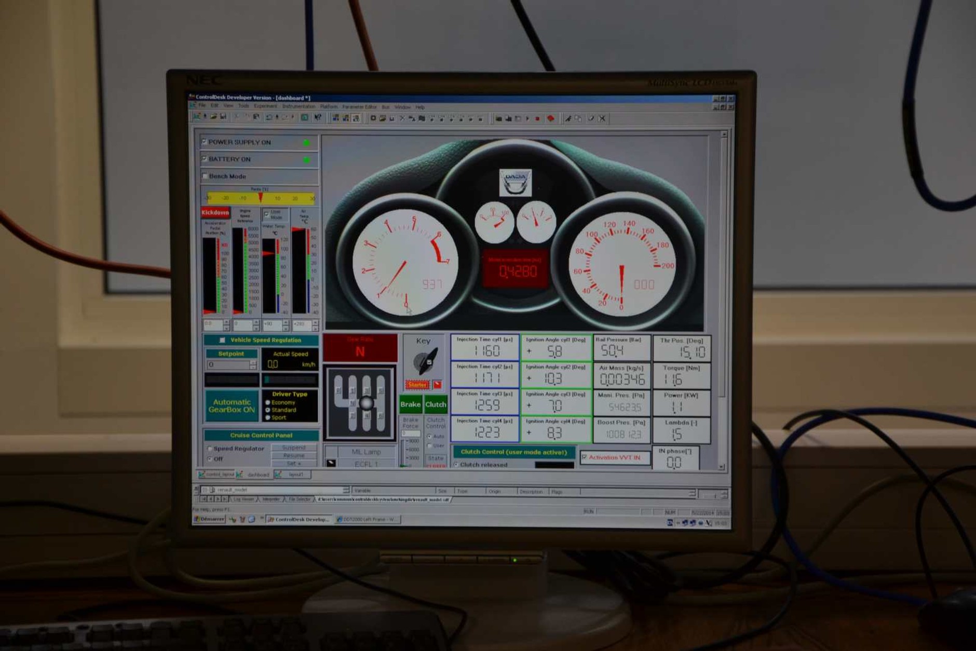
Task: Click the gear shifter knob
Action: coord(366,403)
